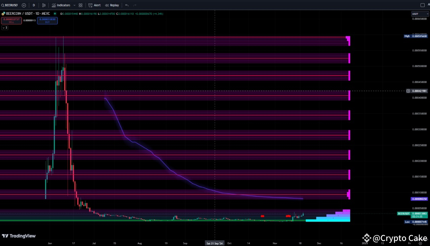The height and width of the screenshot is (246, 430).
Task: Open symbol search for BEERUSD
Action: tap(10, 5)
